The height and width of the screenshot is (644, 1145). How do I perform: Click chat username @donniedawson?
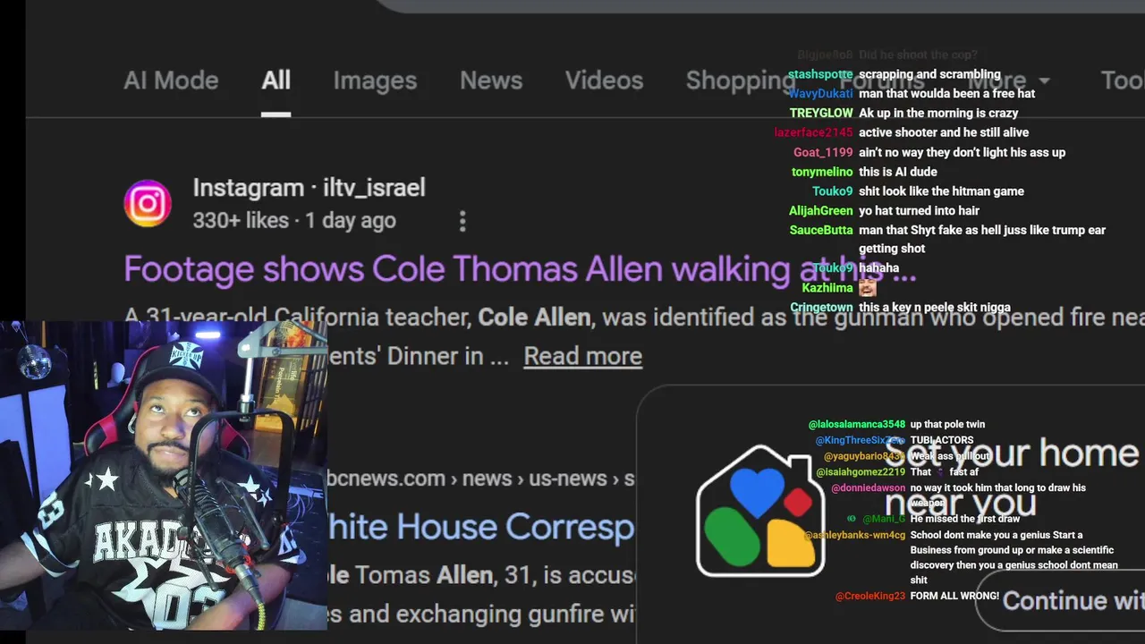click(869, 487)
